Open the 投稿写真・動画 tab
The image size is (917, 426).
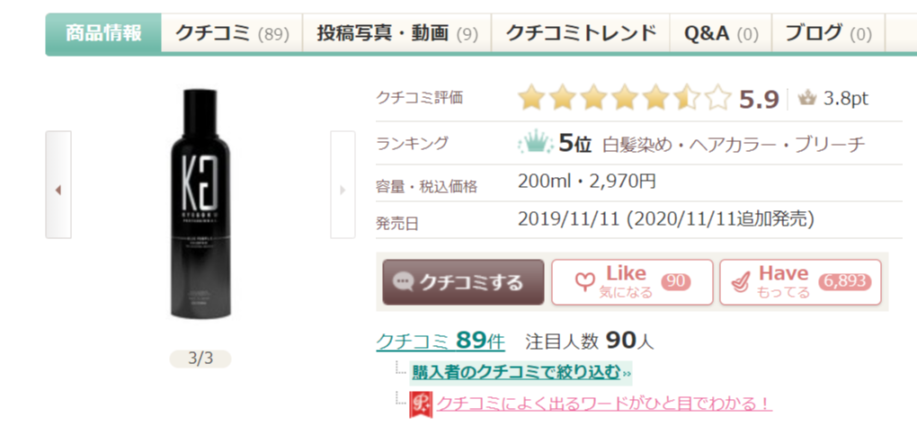(x=396, y=34)
